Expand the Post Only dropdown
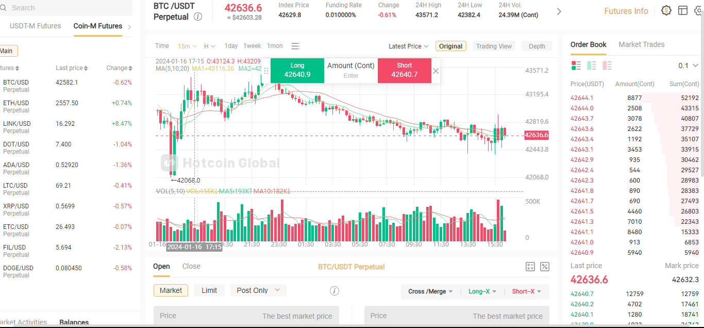 (x=258, y=290)
